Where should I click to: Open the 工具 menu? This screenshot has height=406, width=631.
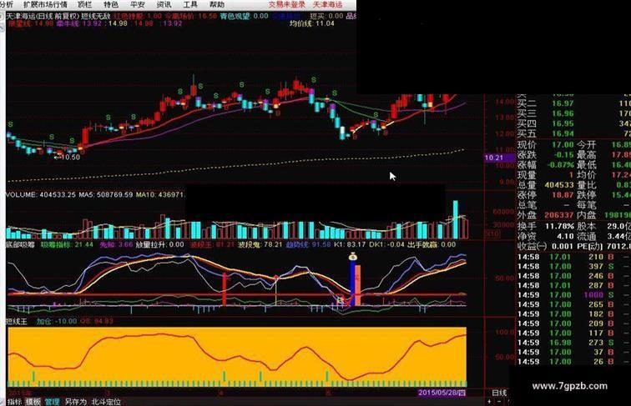190,4
